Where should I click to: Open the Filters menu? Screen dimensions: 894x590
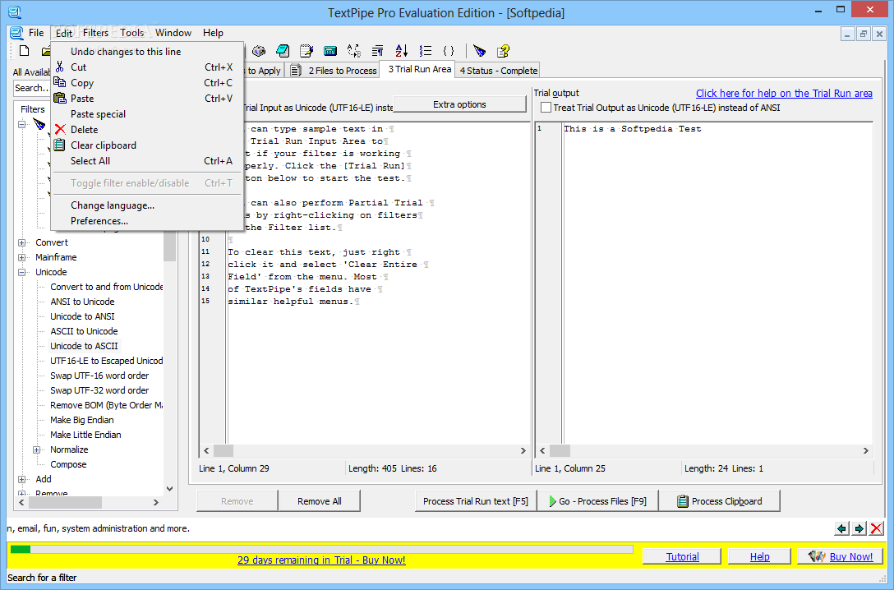95,33
